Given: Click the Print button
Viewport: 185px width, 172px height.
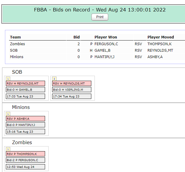Looking at the screenshot, I should tap(100, 17).
